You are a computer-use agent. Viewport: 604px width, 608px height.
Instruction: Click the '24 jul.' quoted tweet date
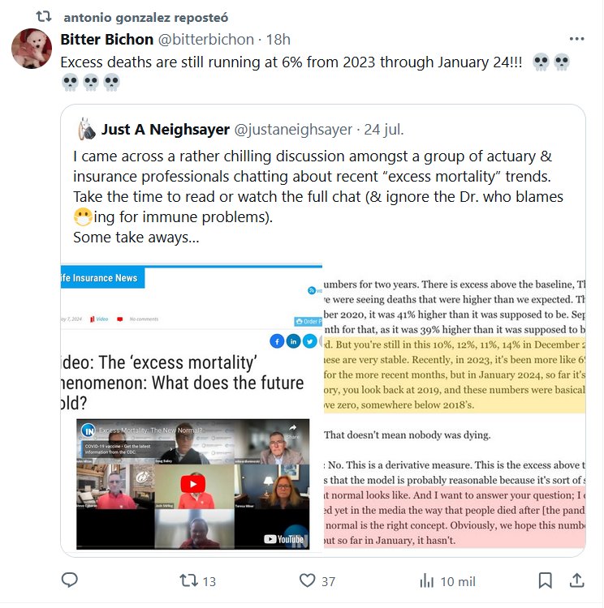(x=384, y=129)
